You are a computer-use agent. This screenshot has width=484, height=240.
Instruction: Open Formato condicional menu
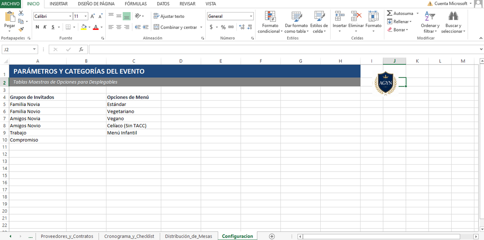270,23
